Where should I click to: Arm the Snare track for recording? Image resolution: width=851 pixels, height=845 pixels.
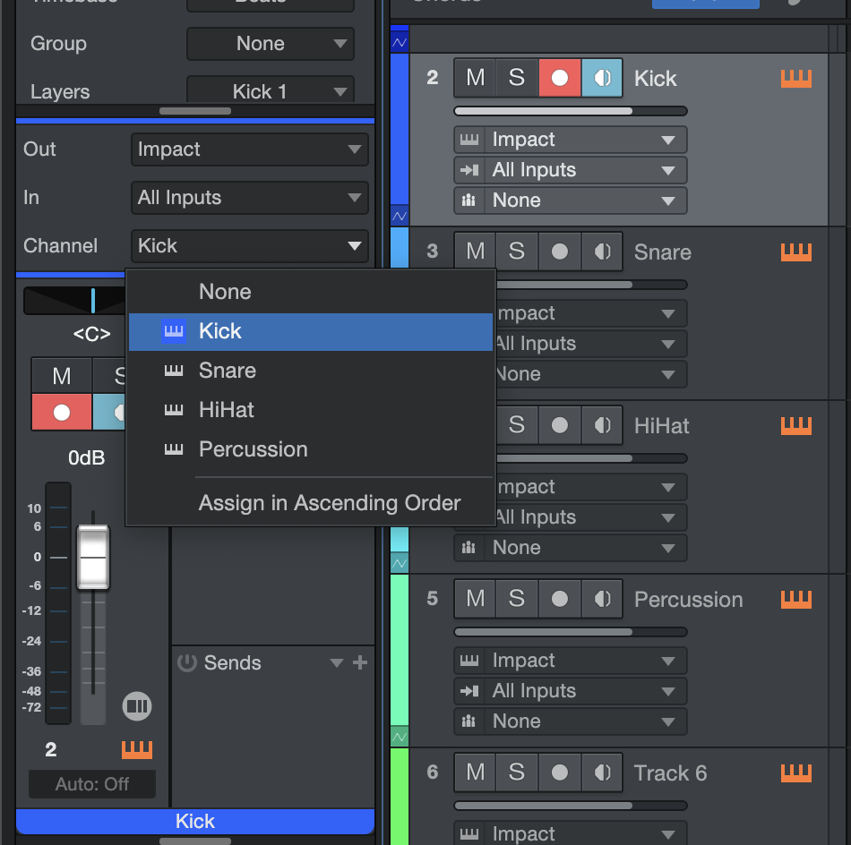coord(560,252)
